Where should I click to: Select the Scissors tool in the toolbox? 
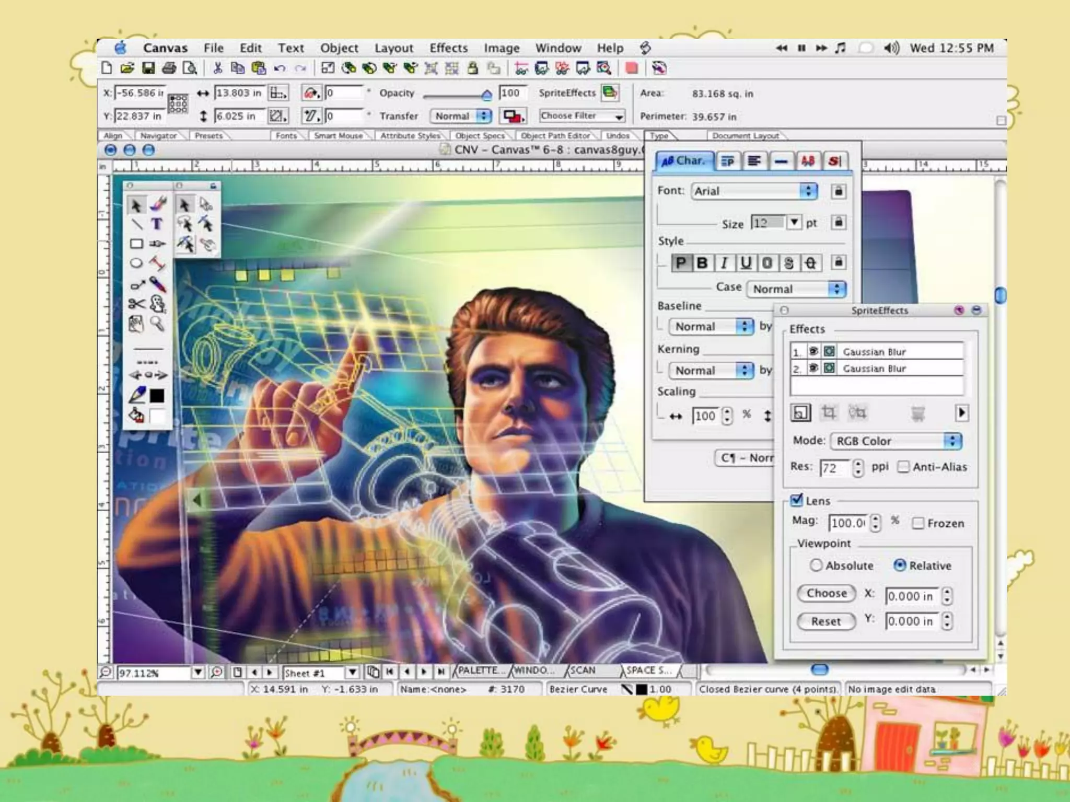(136, 304)
